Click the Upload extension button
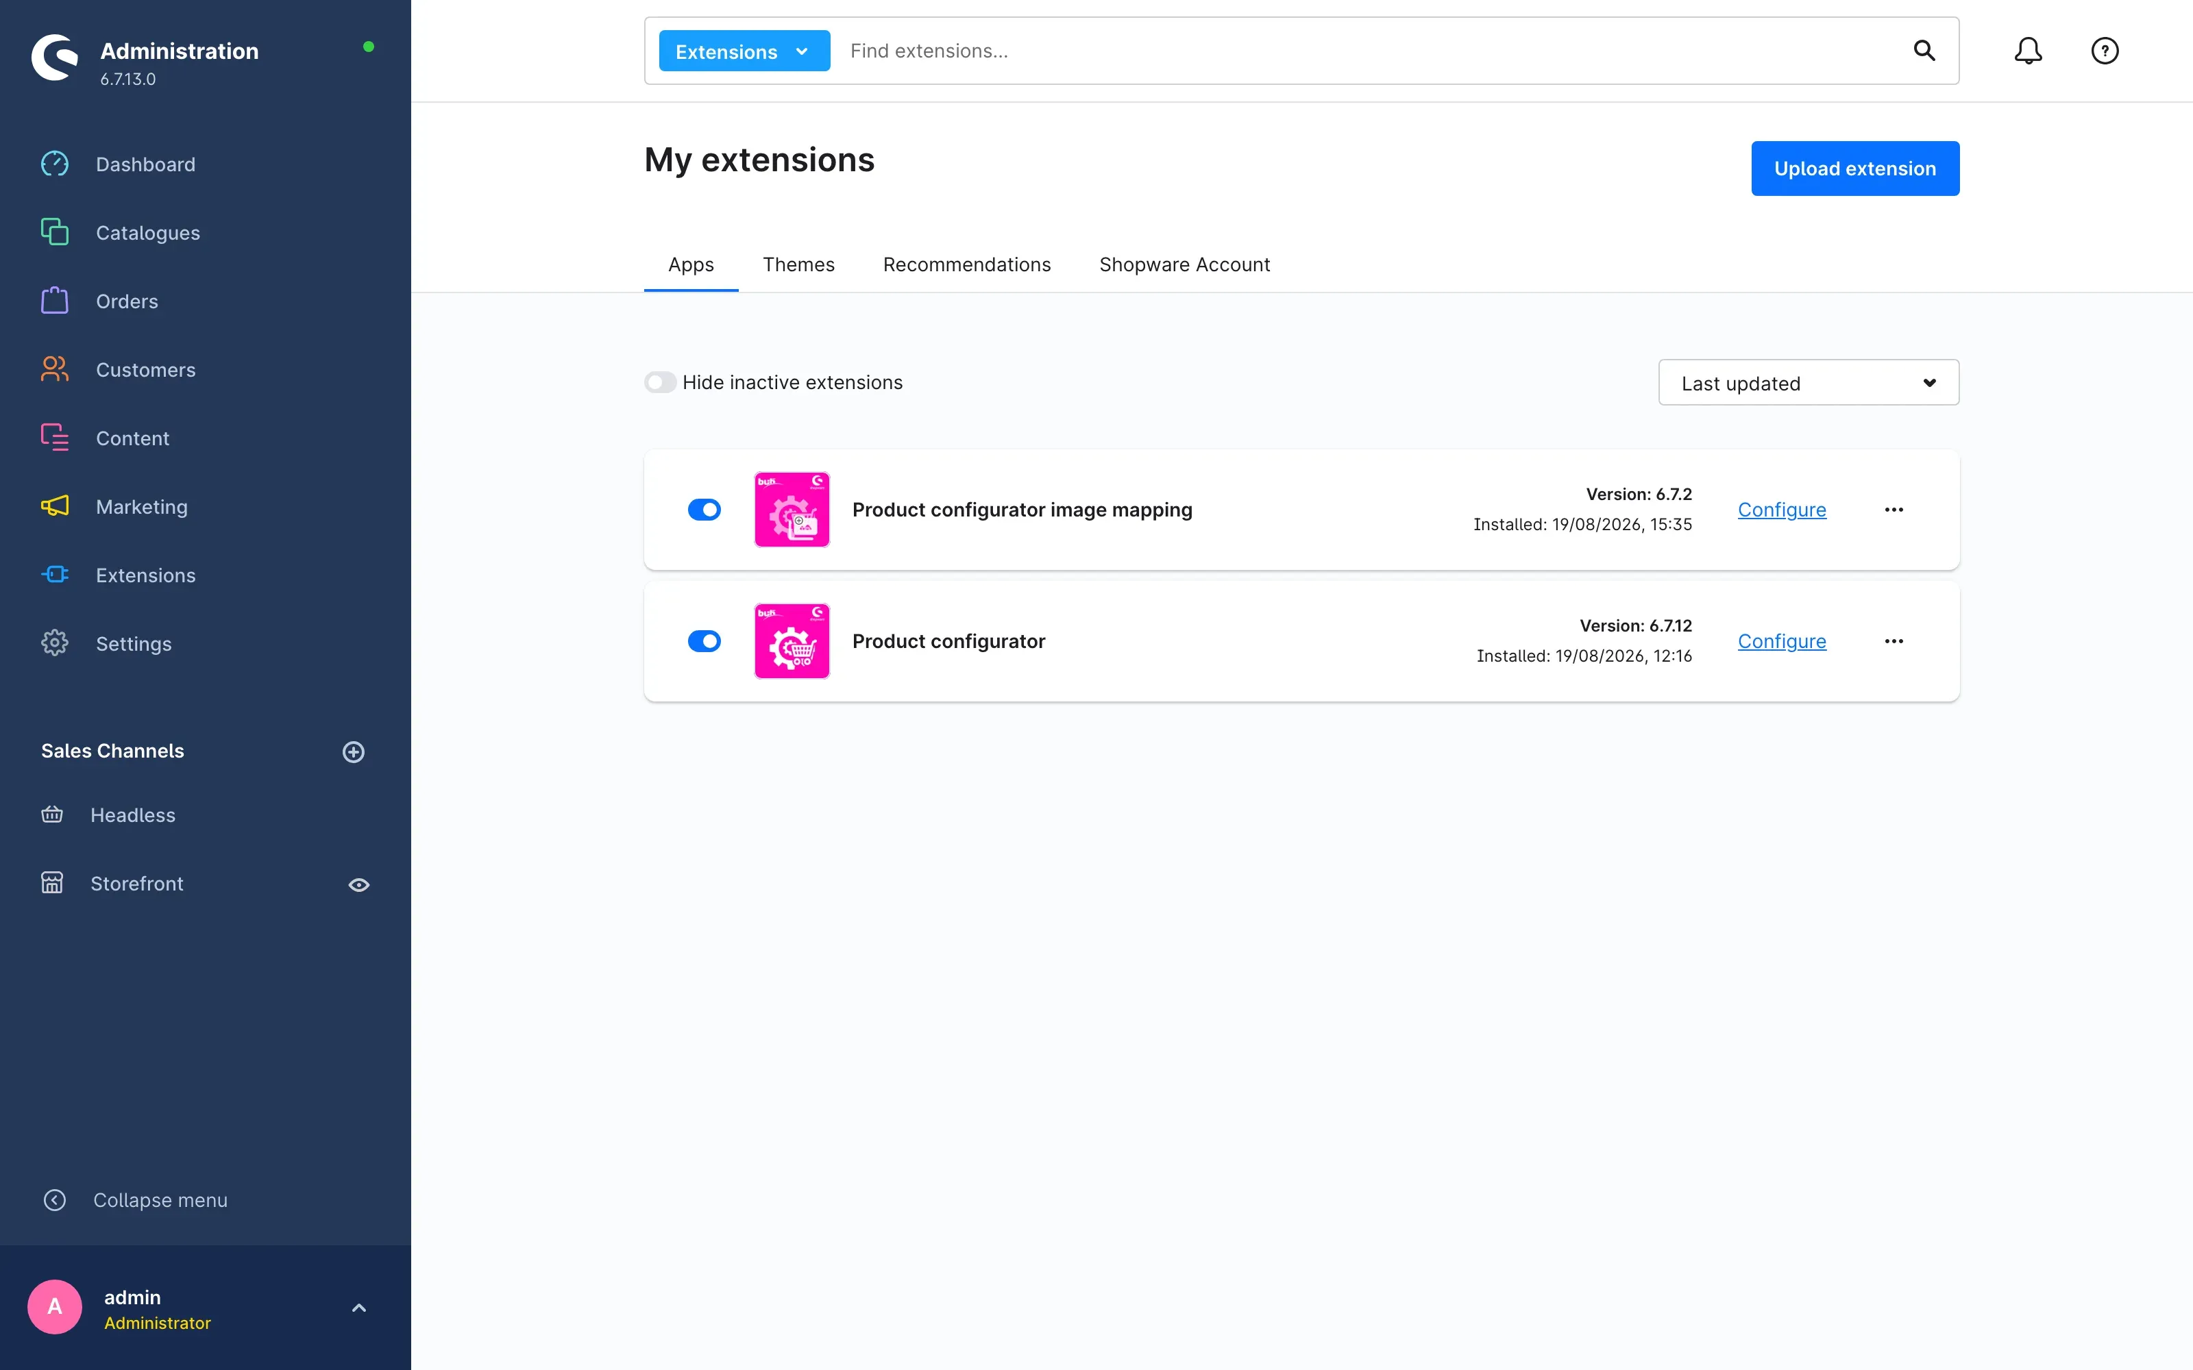2193x1370 pixels. coord(1855,169)
